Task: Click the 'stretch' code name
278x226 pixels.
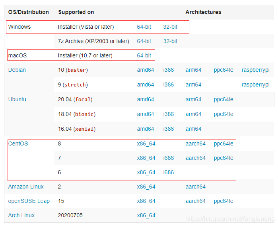Action: point(75,85)
